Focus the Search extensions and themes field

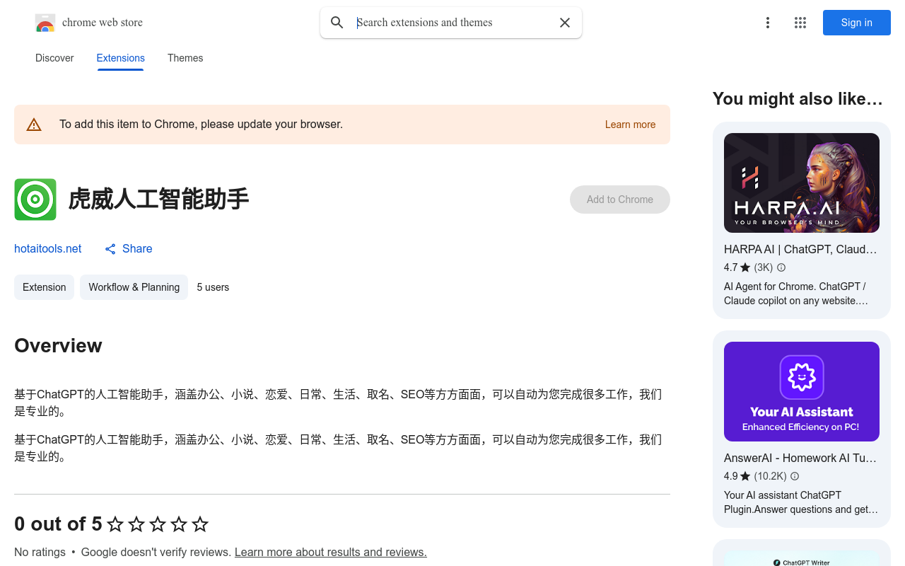(452, 23)
